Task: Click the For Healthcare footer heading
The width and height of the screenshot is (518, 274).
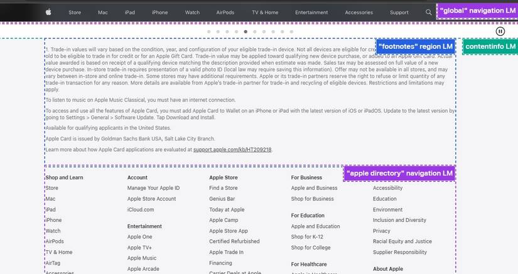Action: coord(309,264)
